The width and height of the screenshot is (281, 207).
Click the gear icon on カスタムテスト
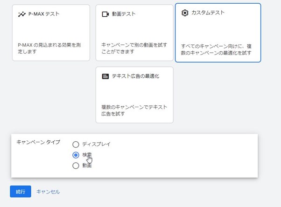pos(185,13)
